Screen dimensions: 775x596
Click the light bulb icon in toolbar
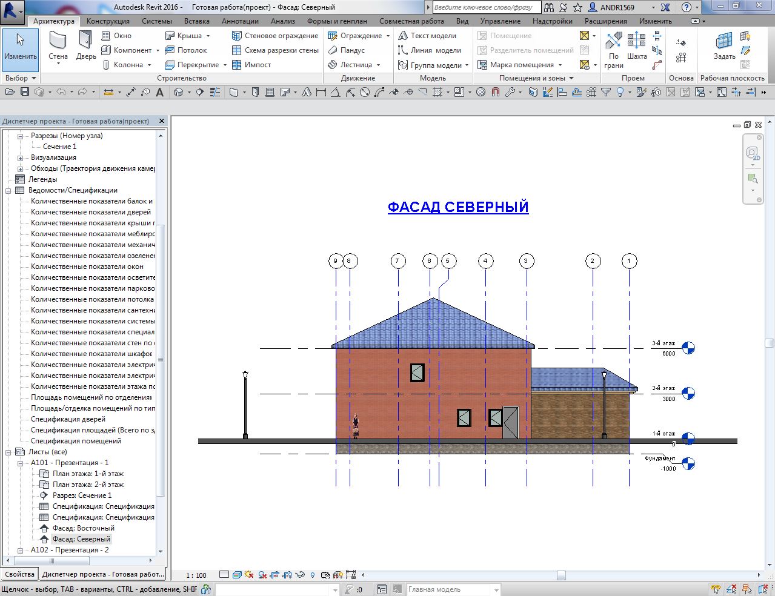(620, 92)
